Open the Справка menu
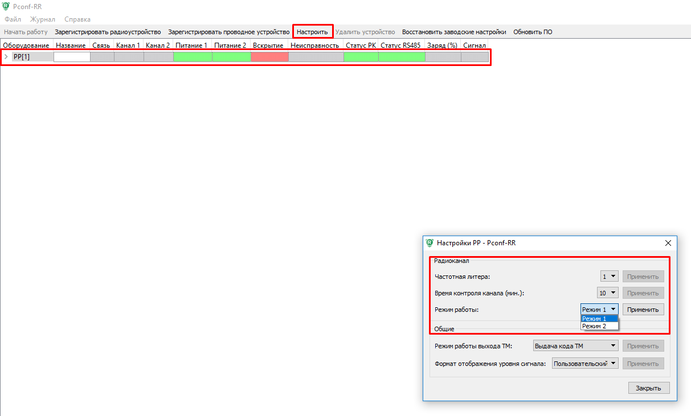 (77, 19)
